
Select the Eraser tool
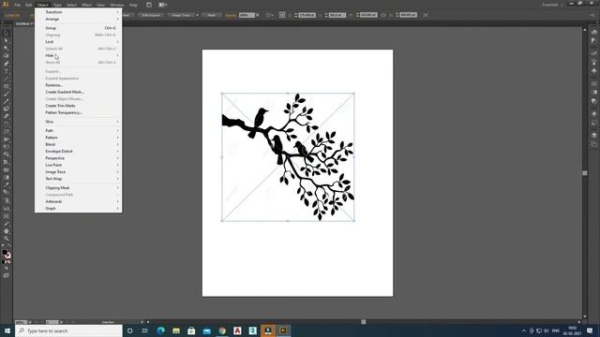click(6, 116)
